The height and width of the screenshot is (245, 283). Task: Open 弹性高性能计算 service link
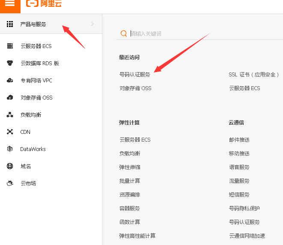[x=137, y=236]
